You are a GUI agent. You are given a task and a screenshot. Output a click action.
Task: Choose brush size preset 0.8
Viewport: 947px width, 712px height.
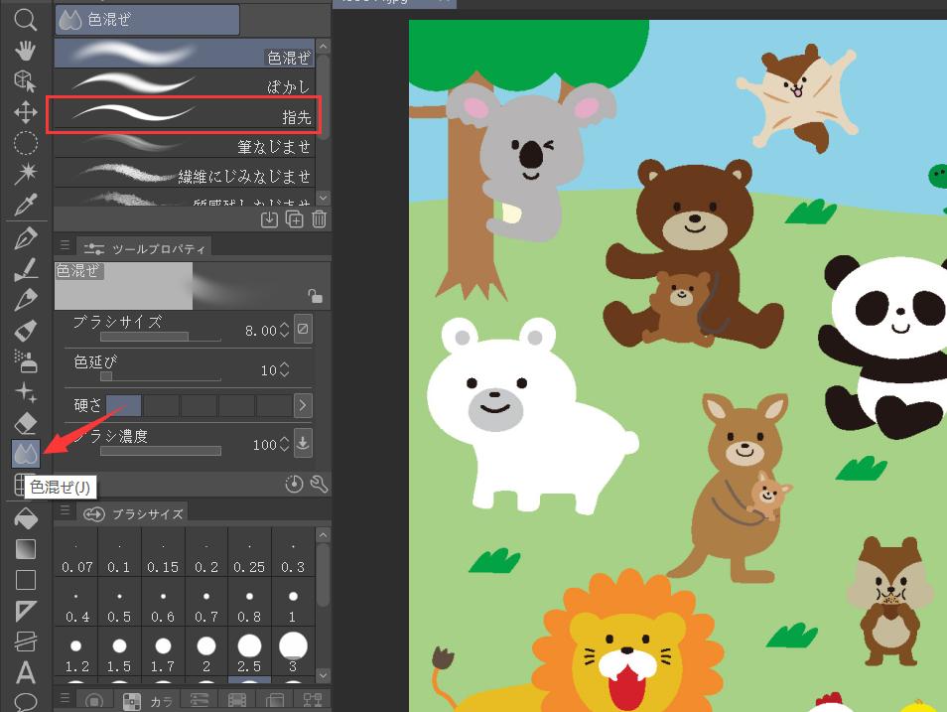(x=249, y=602)
